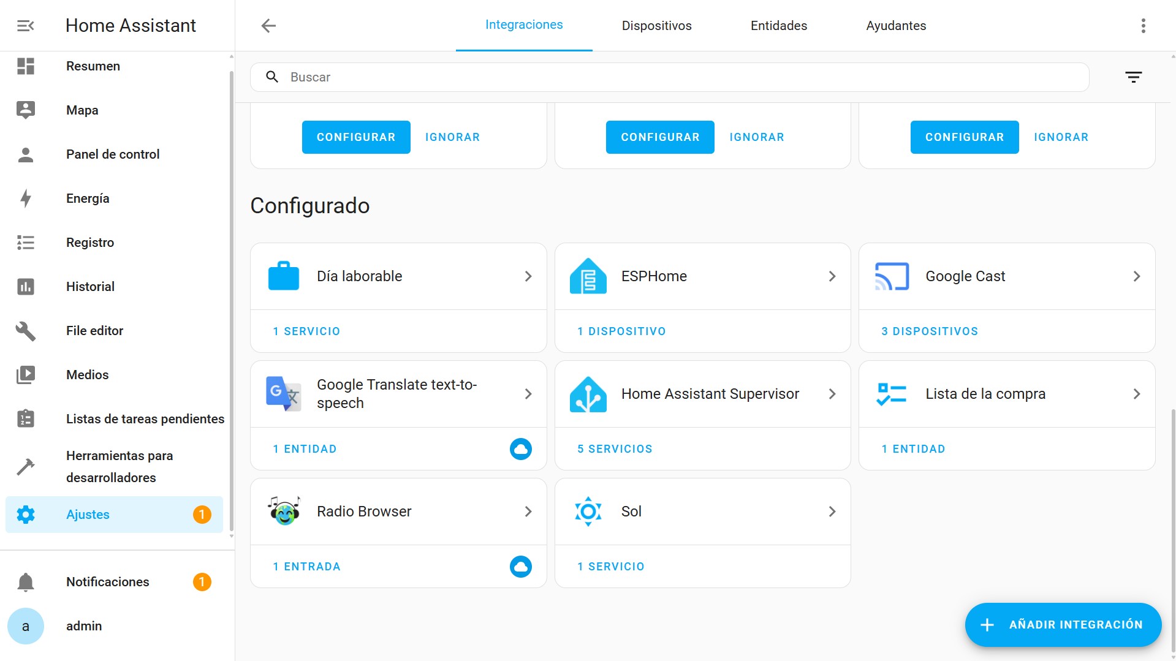Screen dimensions: 1176x661
Task: Click the cloud icon on Radio Browser card
Action: tap(520, 566)
